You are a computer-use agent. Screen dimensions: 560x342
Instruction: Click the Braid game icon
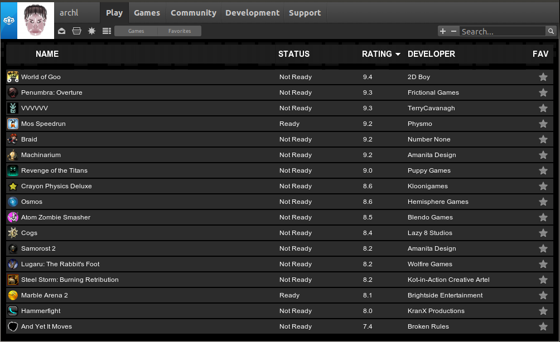[x=13, y=139]
